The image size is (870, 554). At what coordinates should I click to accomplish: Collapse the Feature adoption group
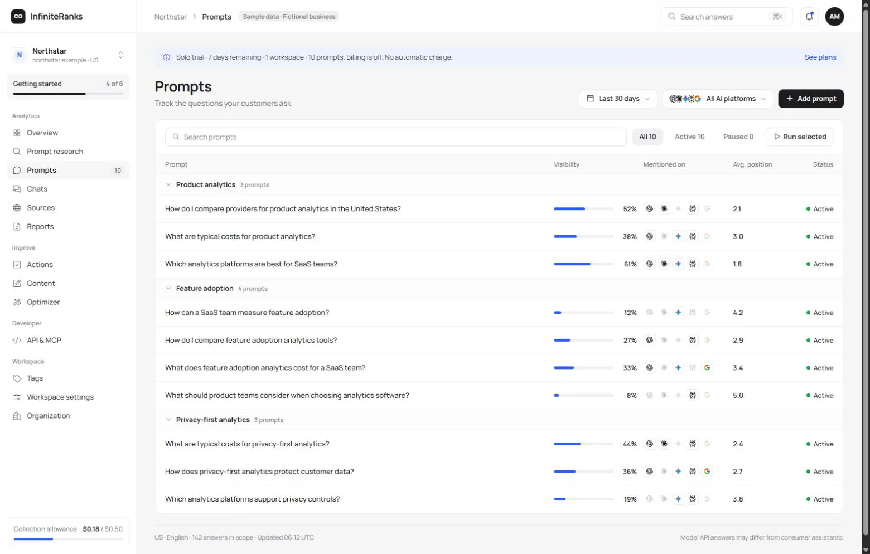click(x=168, y=289)
